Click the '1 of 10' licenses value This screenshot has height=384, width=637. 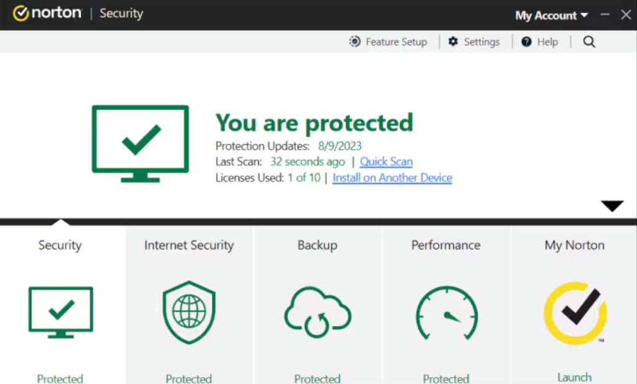304,178
